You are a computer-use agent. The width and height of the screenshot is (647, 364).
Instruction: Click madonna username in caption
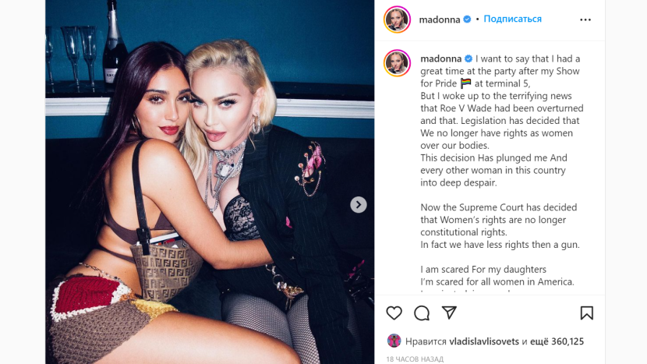point(440,58)
